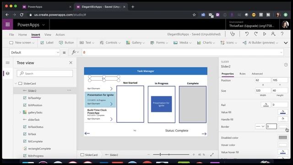Zoom in with the plus icon
The width and height of the screenshot is (293, 165).
(194, 154)
